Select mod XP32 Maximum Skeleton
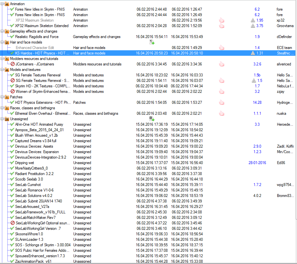297x264 pixels. click(x=35, y=20)
